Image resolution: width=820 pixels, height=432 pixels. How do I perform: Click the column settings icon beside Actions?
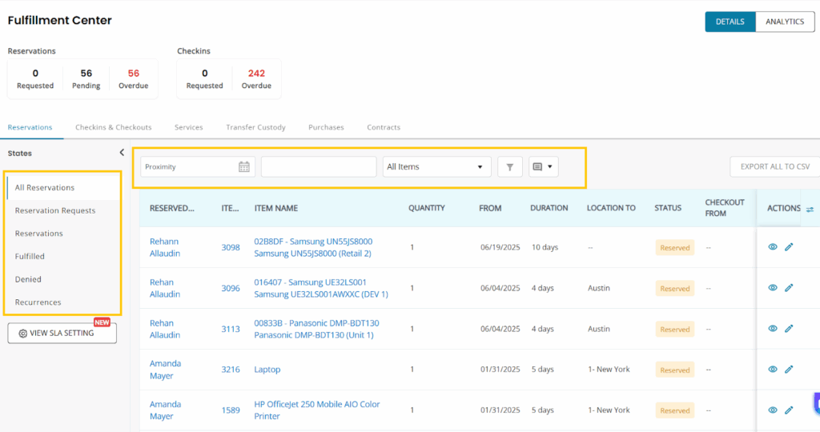point(810,209)
